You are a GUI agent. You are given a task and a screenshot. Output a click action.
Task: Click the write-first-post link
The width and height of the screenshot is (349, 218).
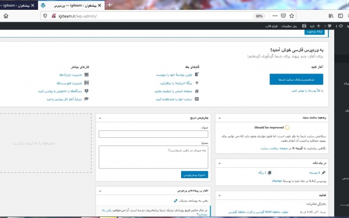tap(174, 75)
